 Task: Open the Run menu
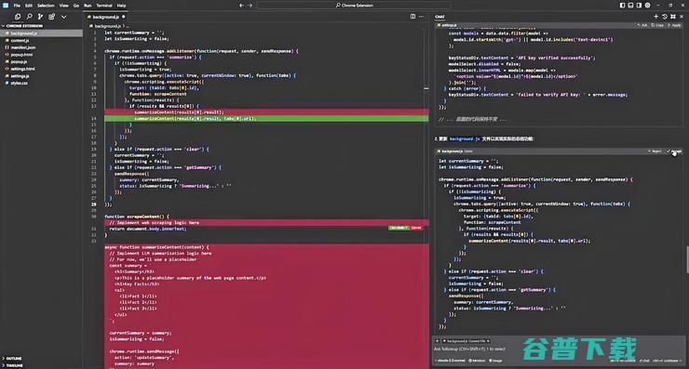88,6
